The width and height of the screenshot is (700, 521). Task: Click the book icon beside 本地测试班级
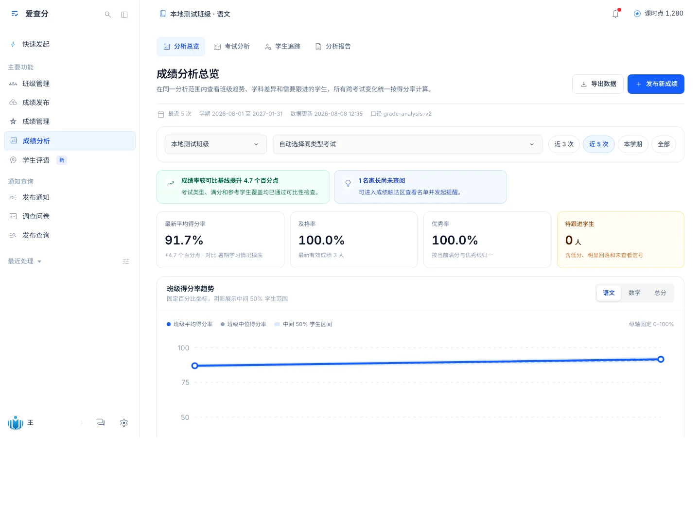(163, 14)
